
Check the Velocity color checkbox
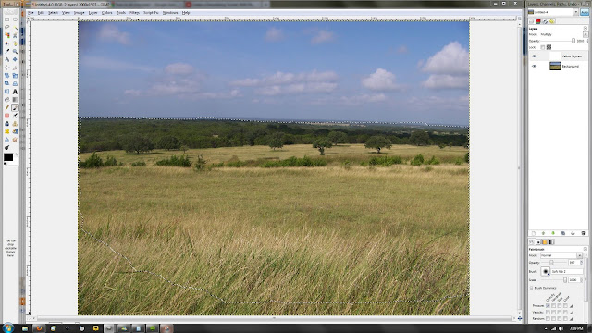tap(565, 313)
